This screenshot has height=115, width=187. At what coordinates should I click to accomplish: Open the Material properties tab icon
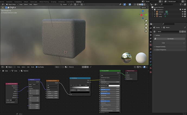coord(151,68)
